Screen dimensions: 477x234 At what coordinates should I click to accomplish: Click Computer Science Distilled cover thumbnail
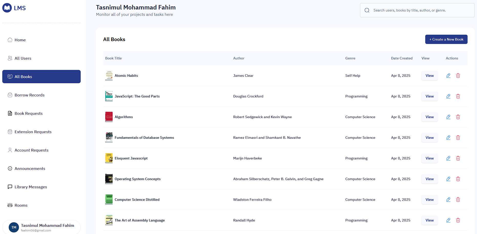tap(109, 200)
